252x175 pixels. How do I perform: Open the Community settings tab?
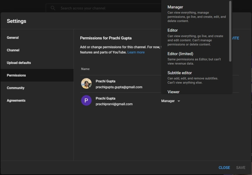pyautogui.click(x=15, y=88)
